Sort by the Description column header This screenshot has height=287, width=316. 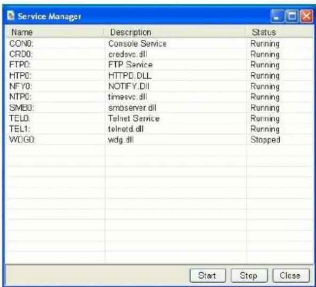click(175, 32)
